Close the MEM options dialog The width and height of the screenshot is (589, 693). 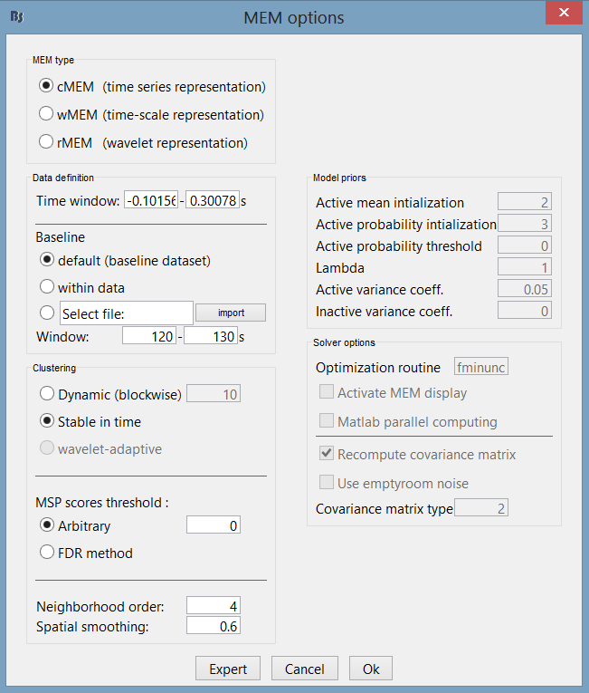[564, 14]
